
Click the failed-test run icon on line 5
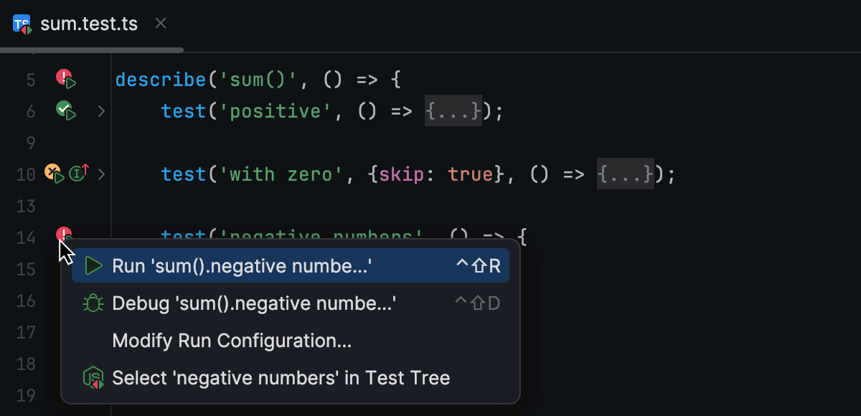pyautogui.click(x=66, y=79)
